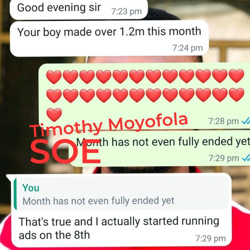Tap the green quote bar beside 'You'
The image size is (250, 250).
pyautogui.click(x=15, y=194)
